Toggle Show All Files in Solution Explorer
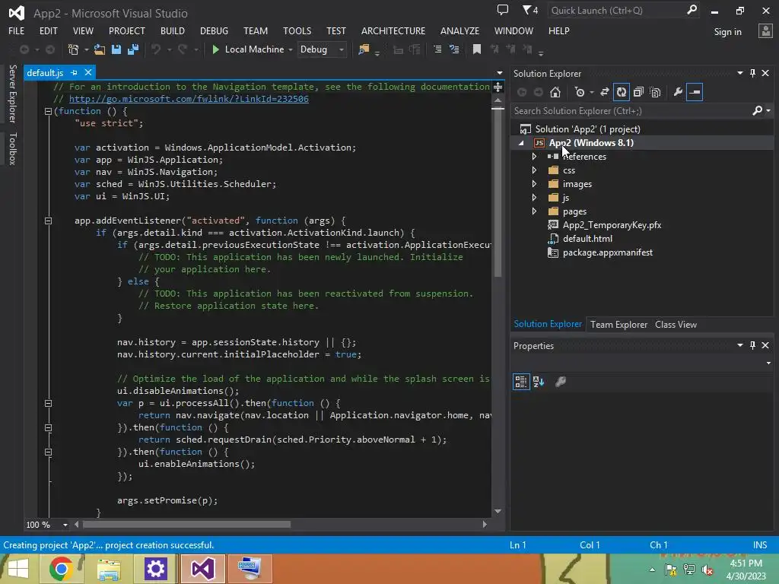This screenshot has width=779, height=584. (x=655, y=92)
